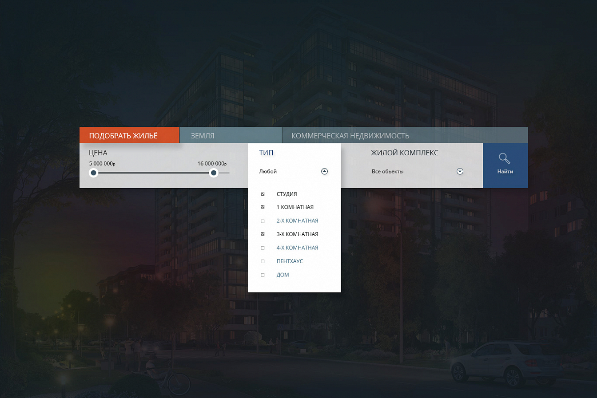Click the ЦЕНА heading

(98, 153)
